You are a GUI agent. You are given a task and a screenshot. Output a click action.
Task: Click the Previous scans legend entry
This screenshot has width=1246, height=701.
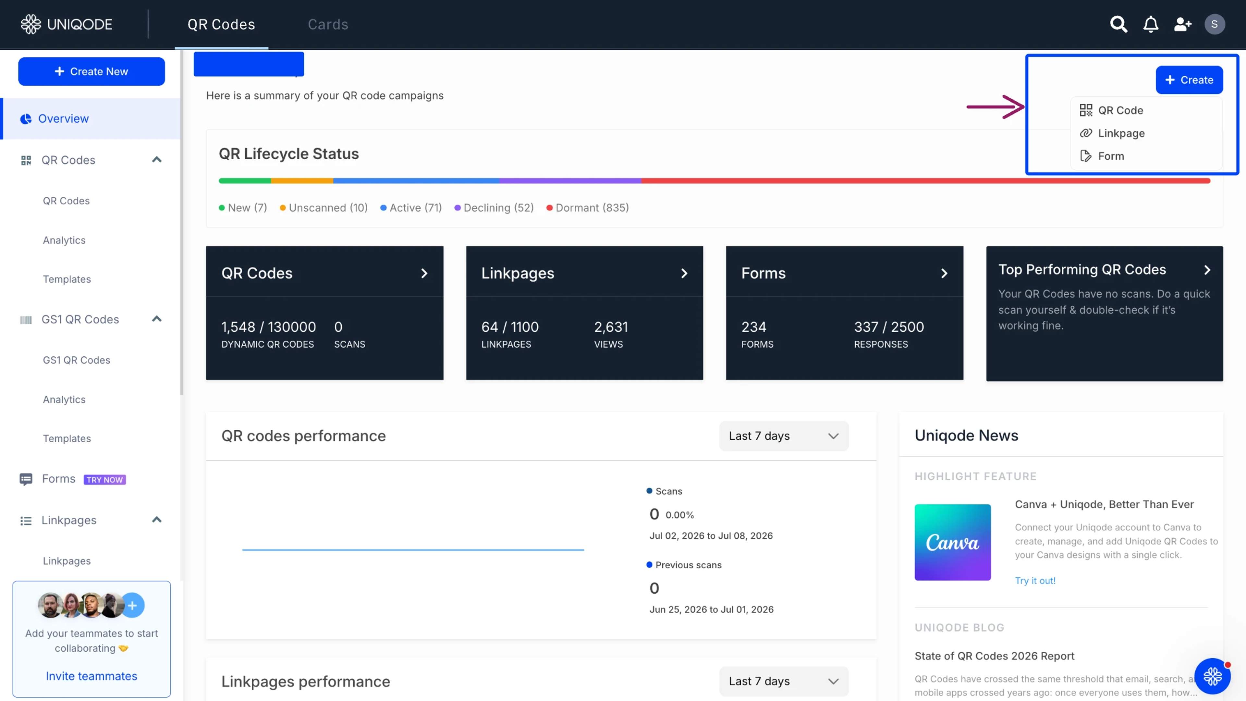pyautogui.click(x=684, y=565)
